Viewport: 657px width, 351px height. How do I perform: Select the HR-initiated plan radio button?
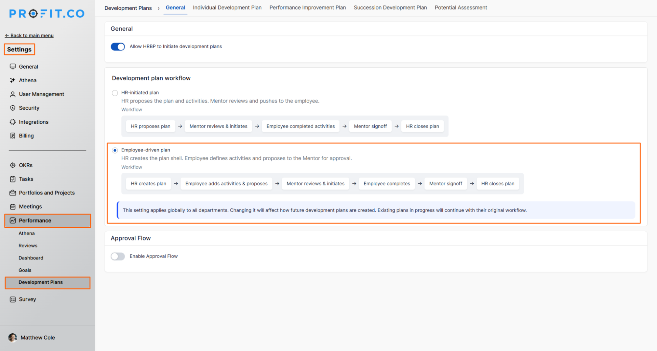tap(115, 93)
